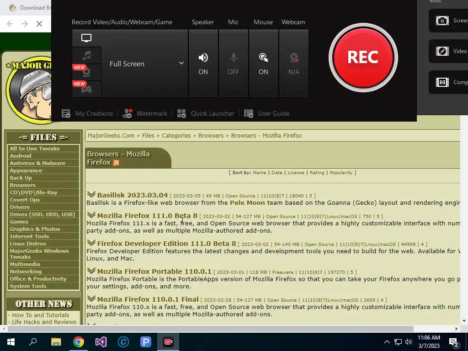Toggle the Mic OFF setting
Image resolution: width=468 pixels, height=351 pixels.
click(x=234, y=64)
